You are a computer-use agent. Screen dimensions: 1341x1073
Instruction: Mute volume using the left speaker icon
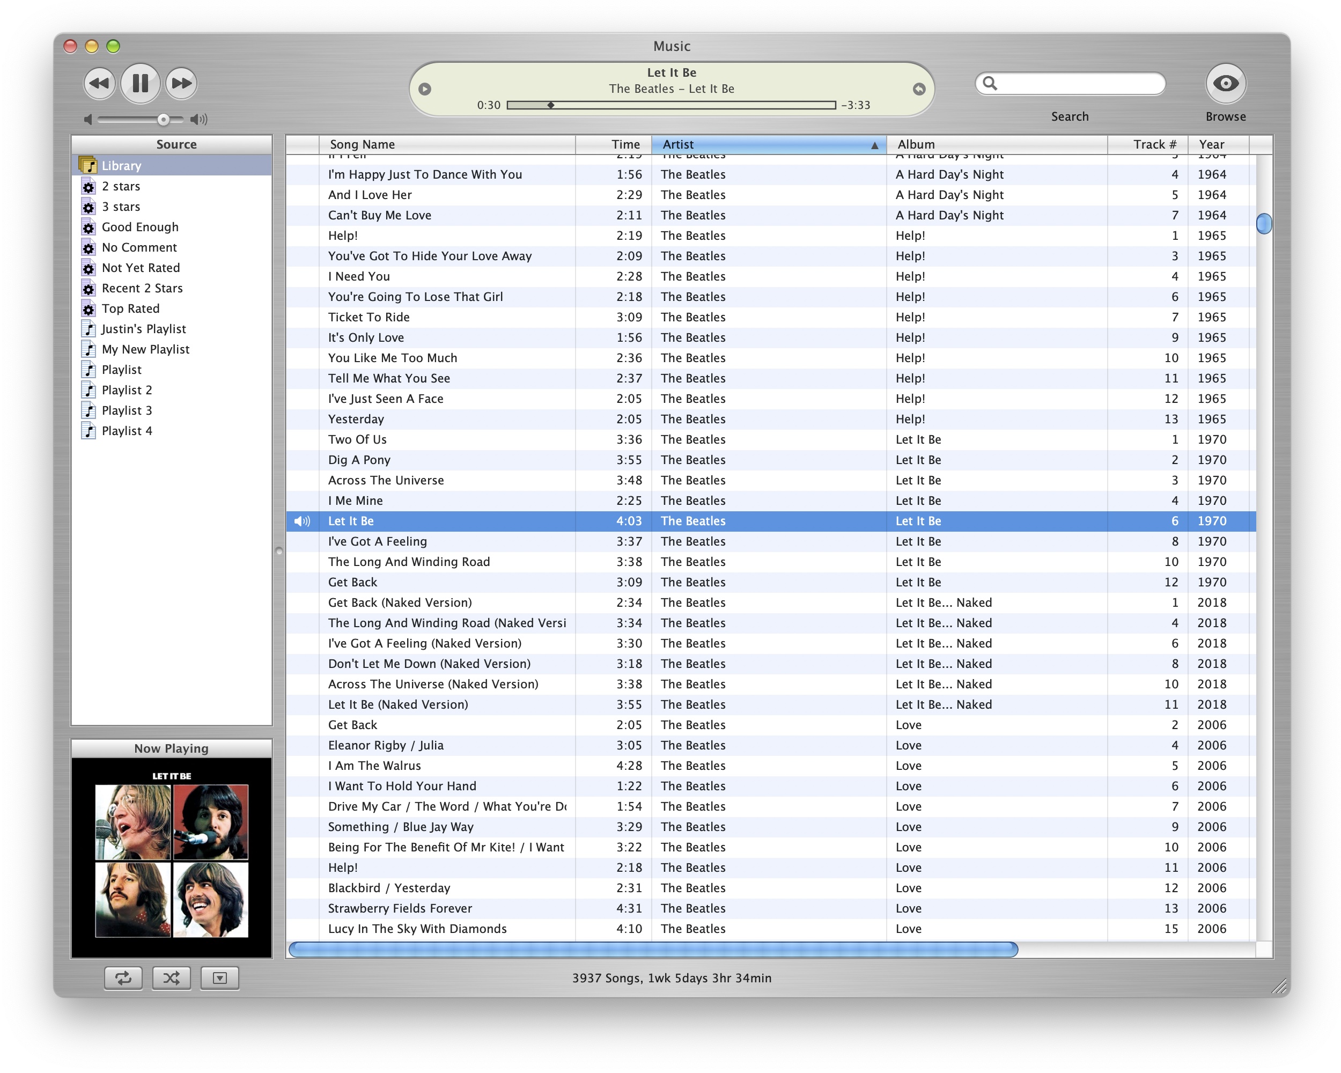point(87,119)
